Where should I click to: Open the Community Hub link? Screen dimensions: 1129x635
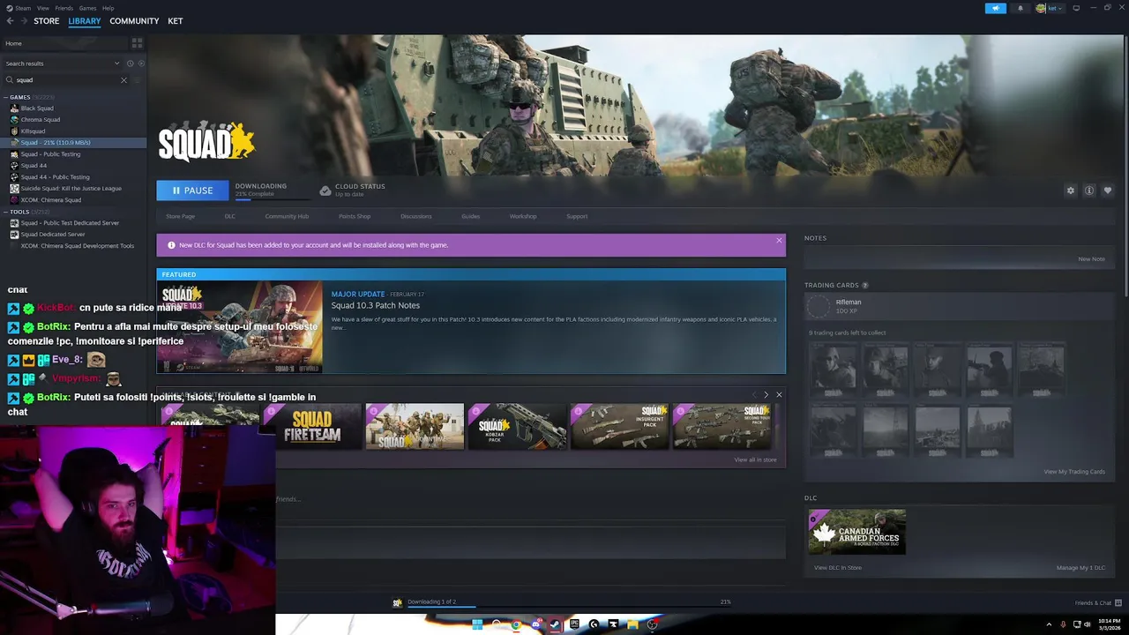(x=287, y=216)
